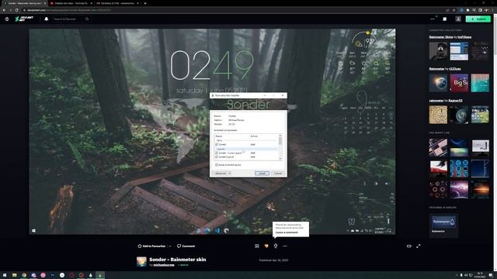Open artwork in fullscreen with expand icon

(x=418, y=246)
